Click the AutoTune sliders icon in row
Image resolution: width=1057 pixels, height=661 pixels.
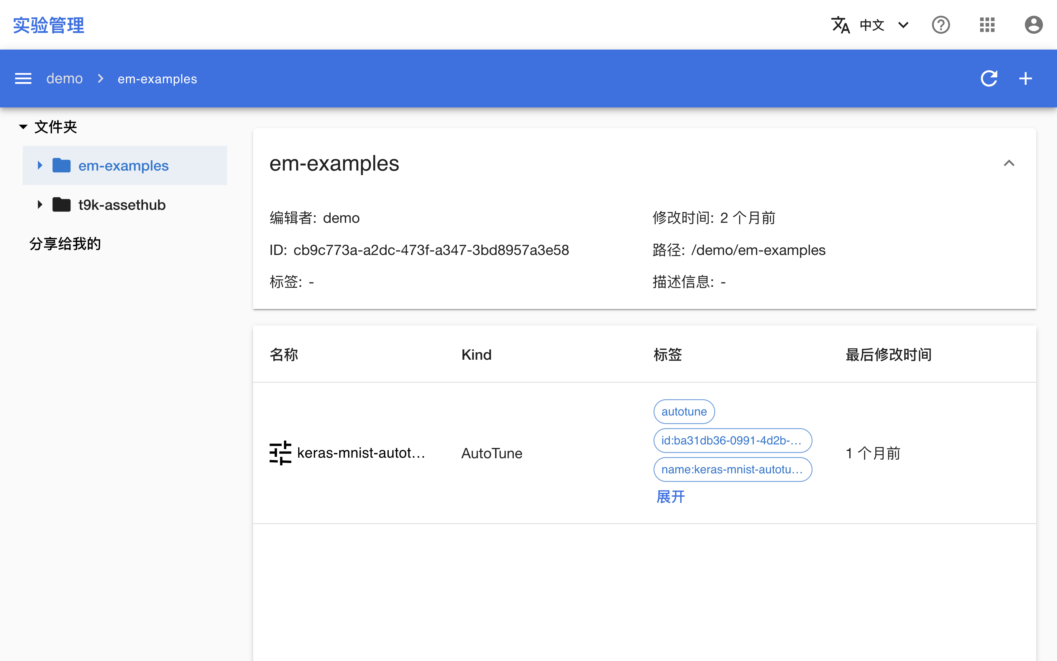pos(280,453)
